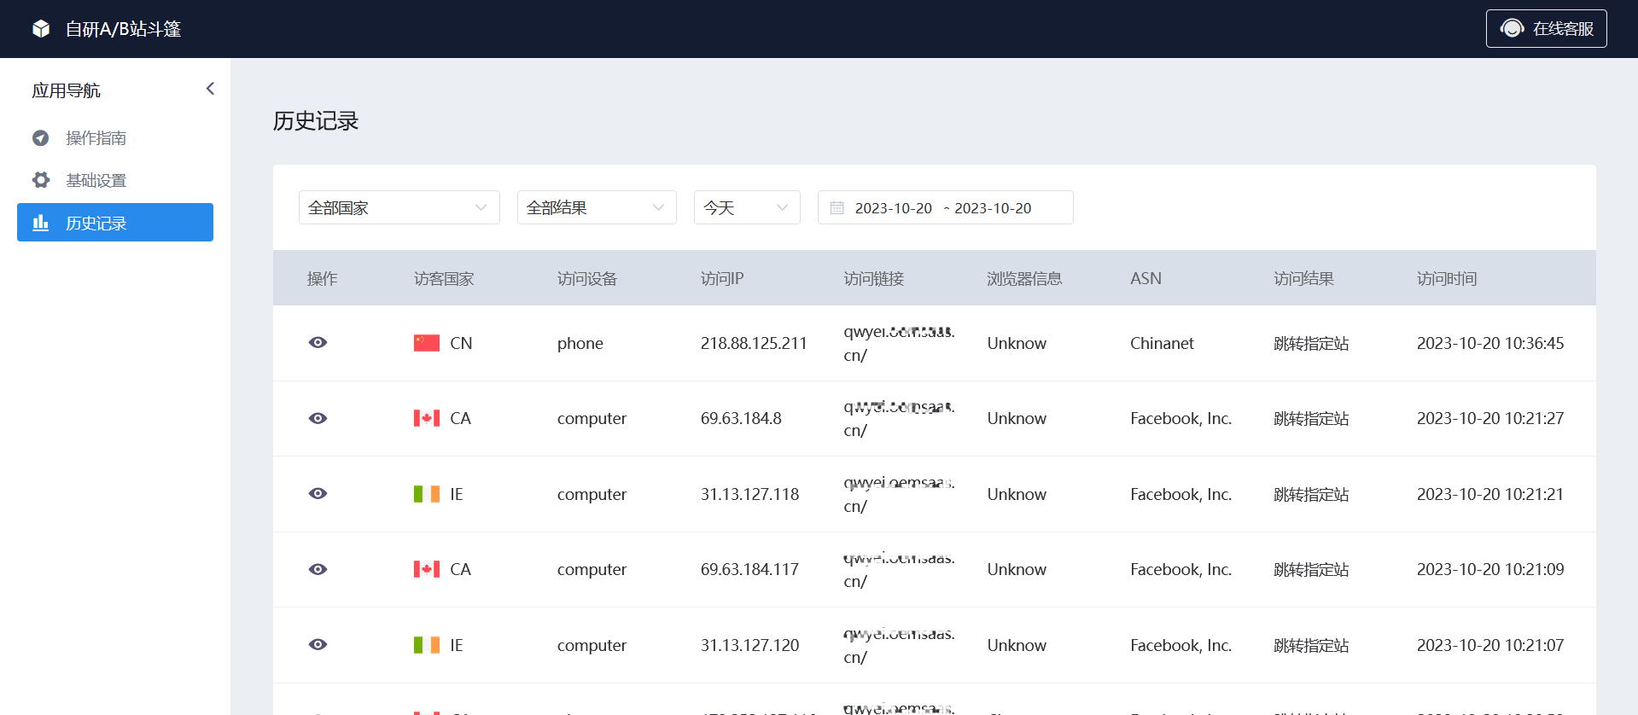View details of the 31.13.127.120 record
The width and height of the screenshot is (1638, 715).
coord(318,644)
